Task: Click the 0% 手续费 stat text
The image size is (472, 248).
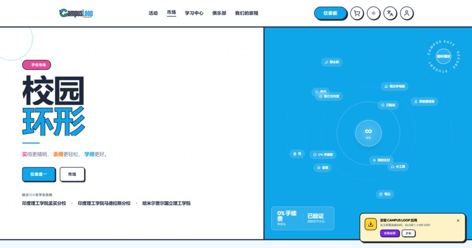Action: tap(286, 216)
